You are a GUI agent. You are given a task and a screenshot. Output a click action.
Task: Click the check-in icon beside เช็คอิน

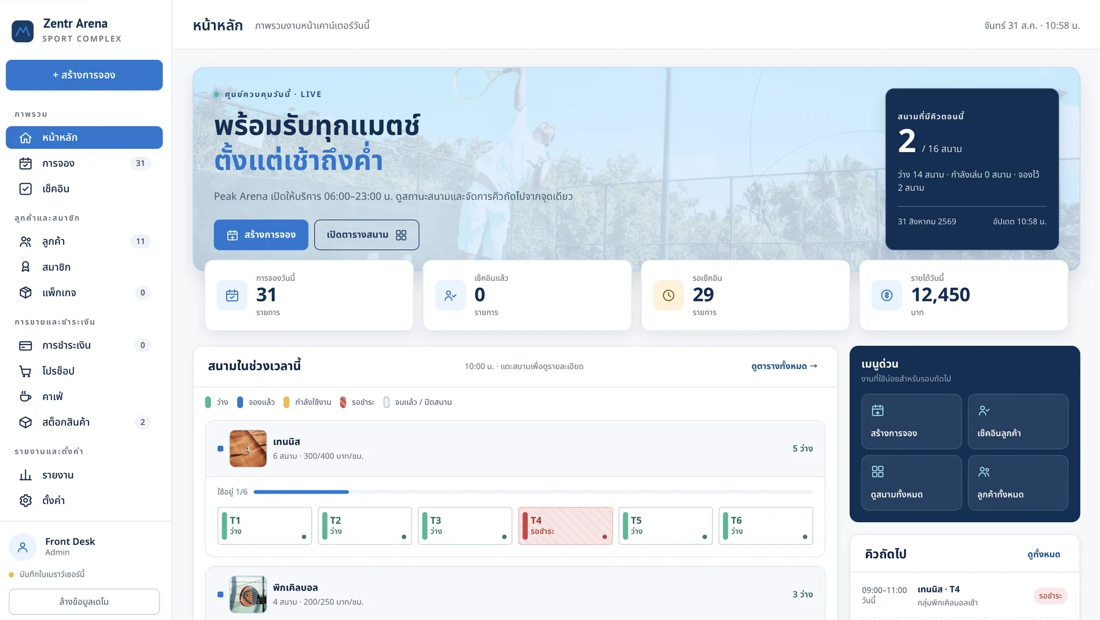[26, 189]
